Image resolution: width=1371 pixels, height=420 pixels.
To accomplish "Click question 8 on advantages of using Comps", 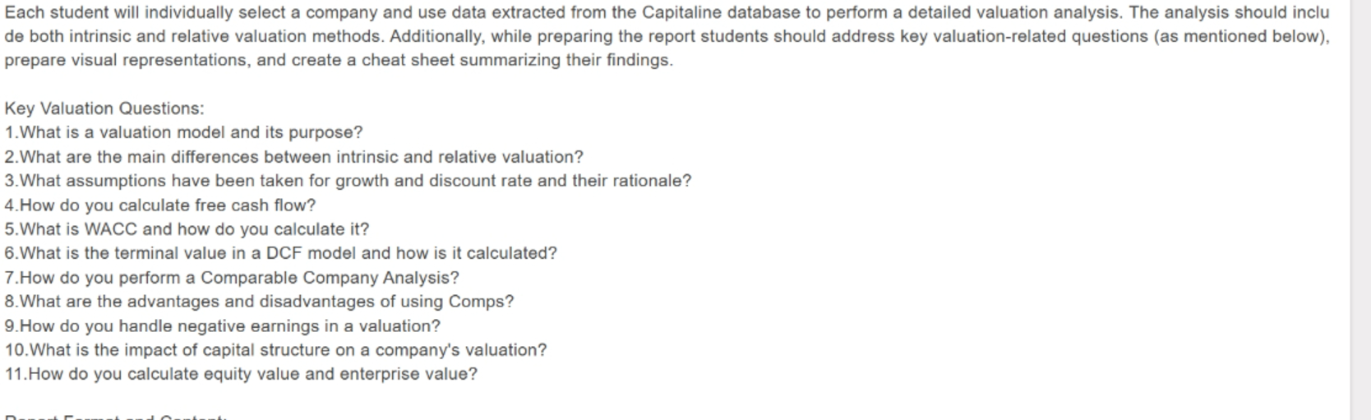I will pos(259,302).
